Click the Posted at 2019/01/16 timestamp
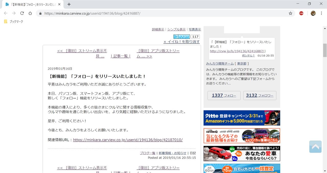The width and height of the screenshot is (327, 173). [x=172, y=158]
